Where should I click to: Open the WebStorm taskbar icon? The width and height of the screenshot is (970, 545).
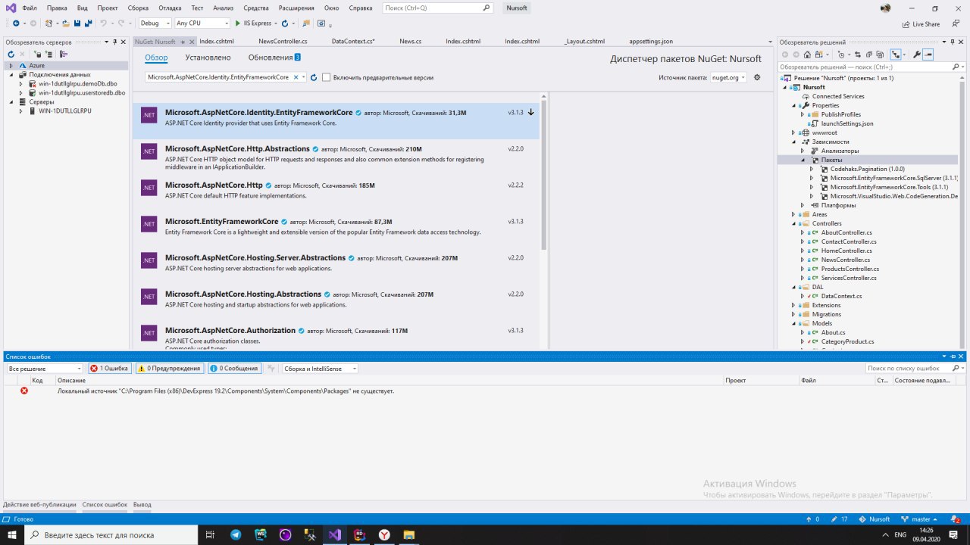coord(260,534)
